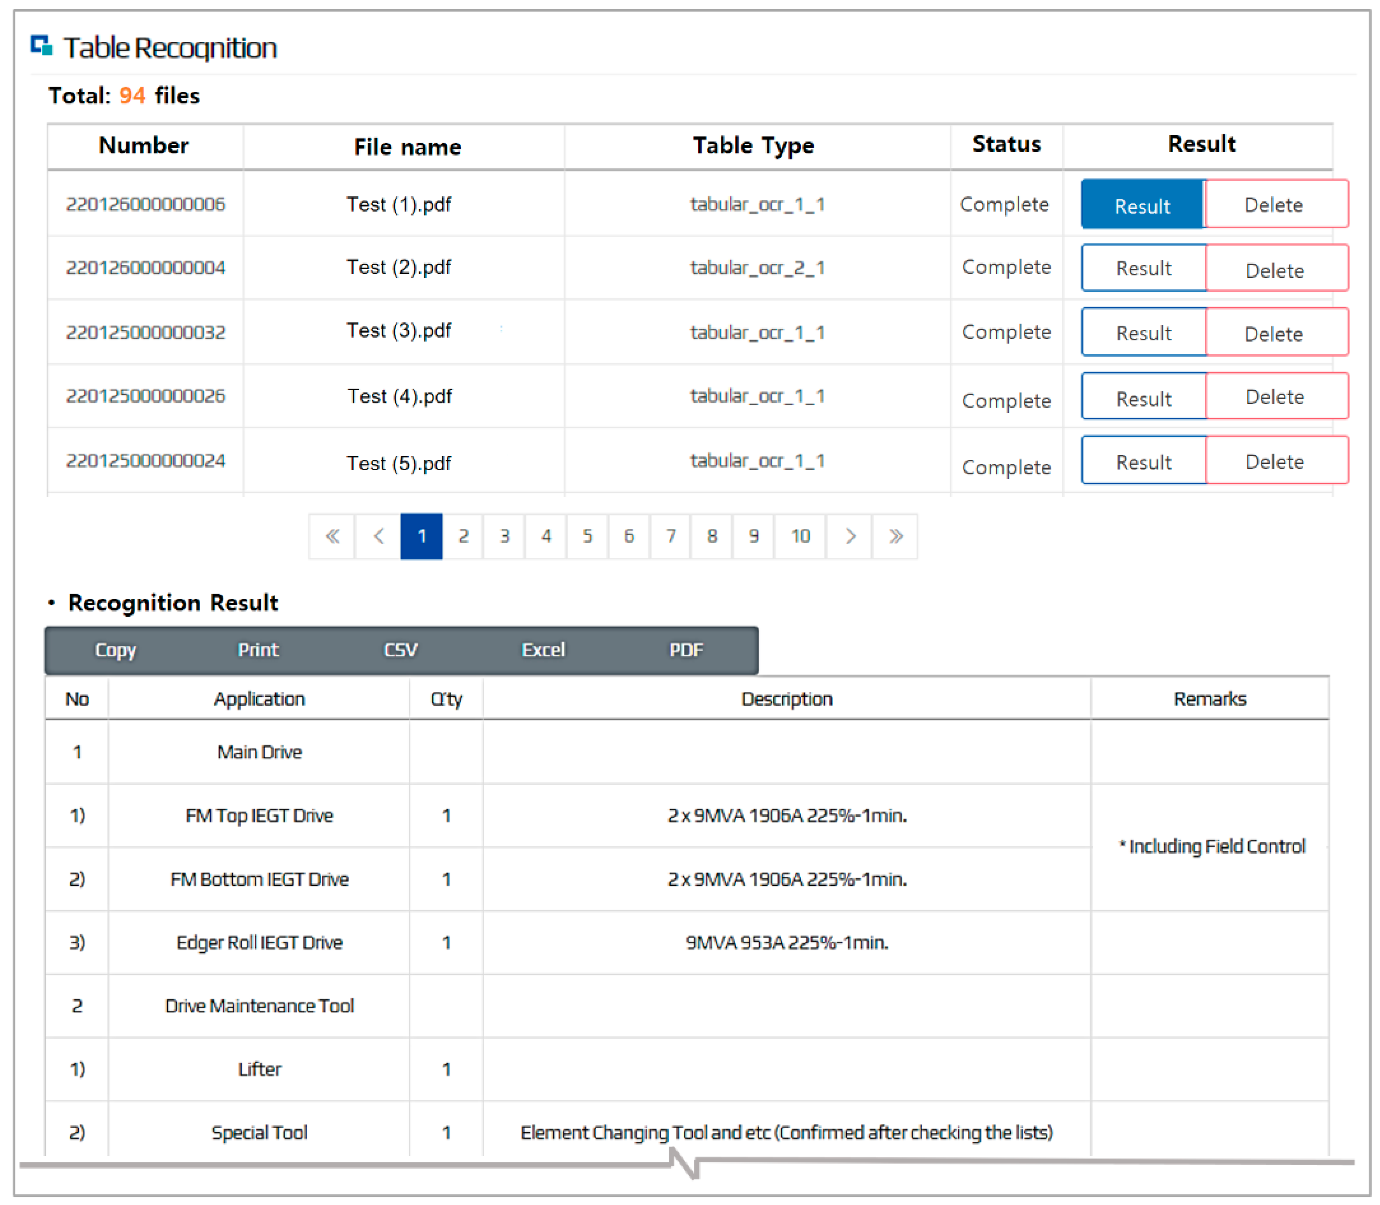Print the recognition result
Screen dimensions: 1380x1205
258,649
